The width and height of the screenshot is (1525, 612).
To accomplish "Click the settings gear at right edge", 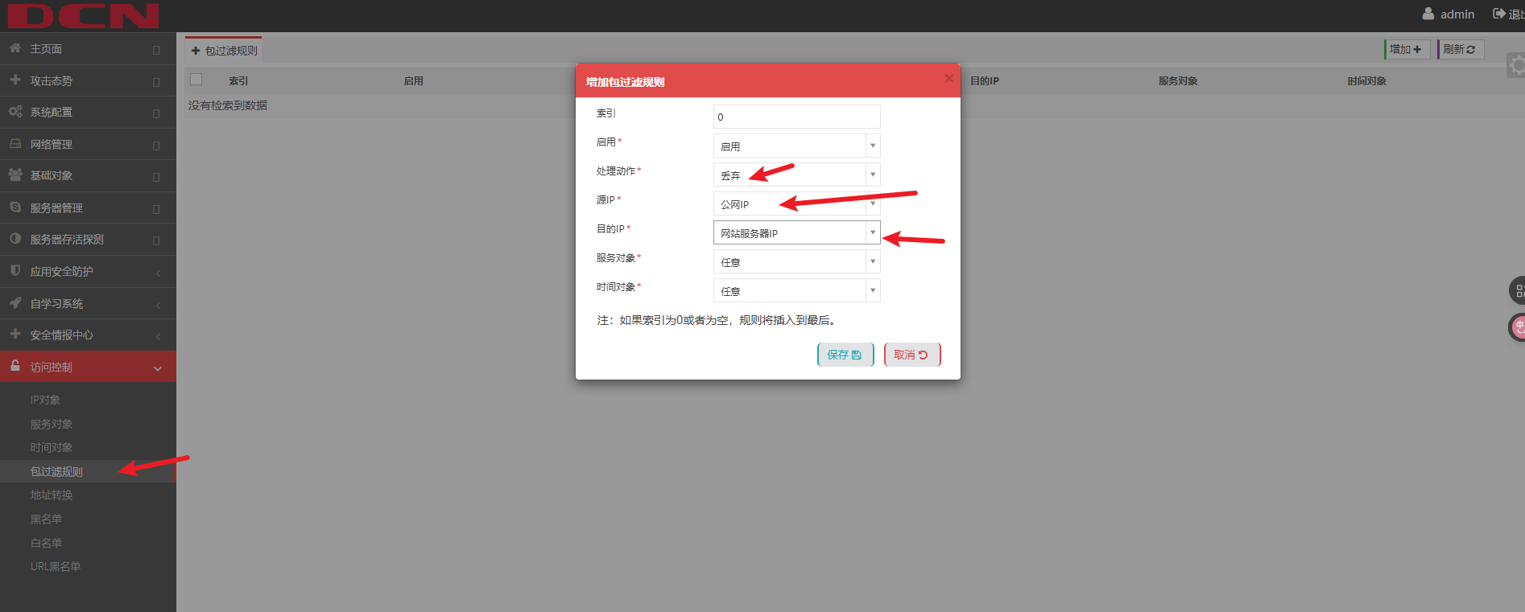I will [1517, 65].
